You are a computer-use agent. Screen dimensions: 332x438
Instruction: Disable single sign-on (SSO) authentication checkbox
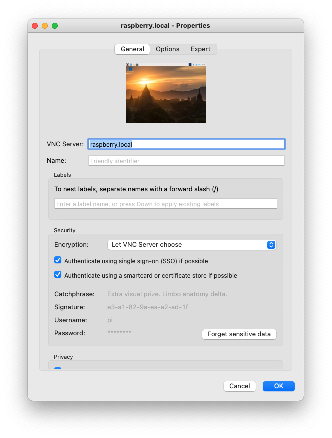click(x=58, y=261)
